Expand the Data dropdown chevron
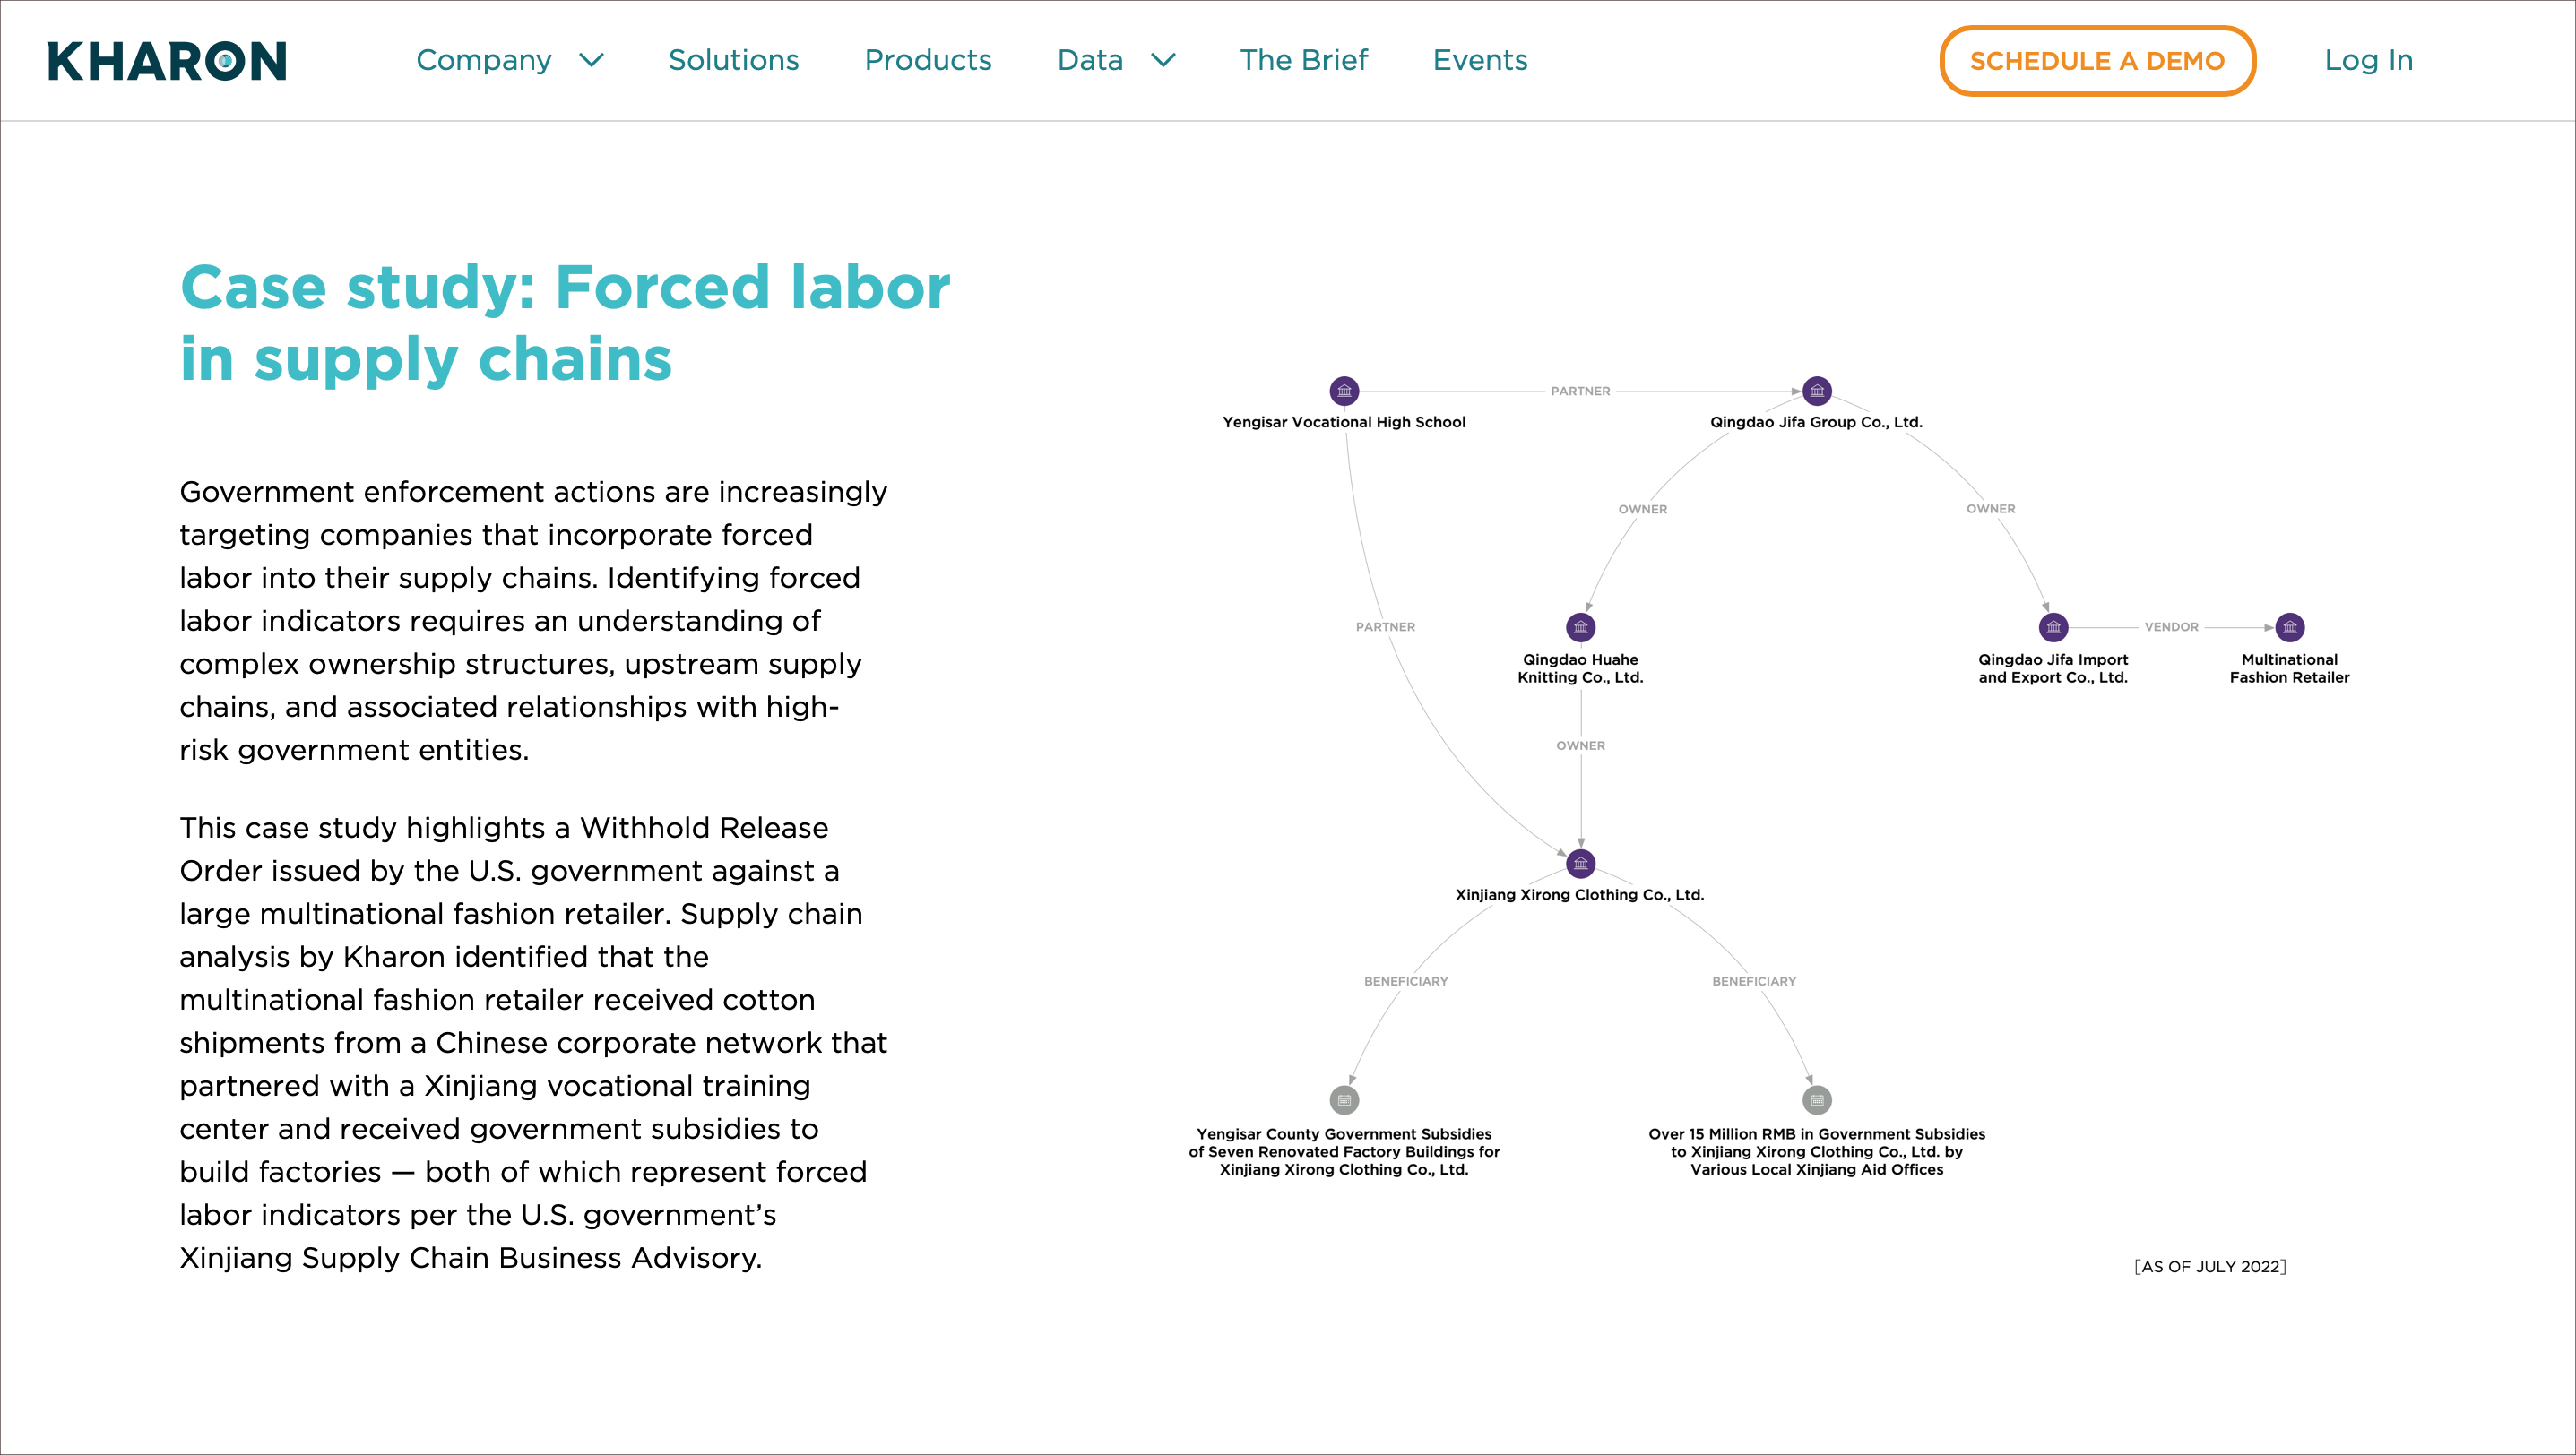 pos(1163,61)
